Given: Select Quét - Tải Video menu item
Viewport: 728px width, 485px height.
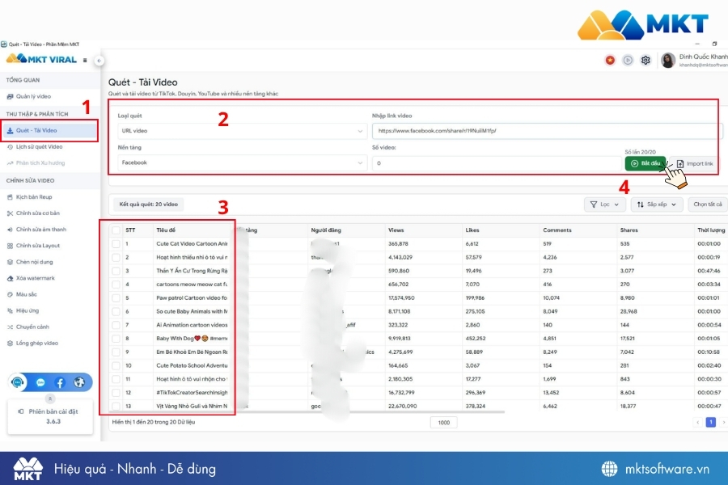Looking at the screenshot, I should 49,130.
